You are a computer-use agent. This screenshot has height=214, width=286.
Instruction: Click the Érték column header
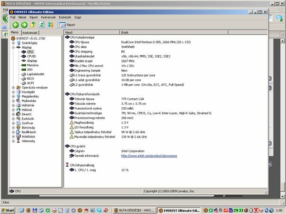(x=125, y=33)
